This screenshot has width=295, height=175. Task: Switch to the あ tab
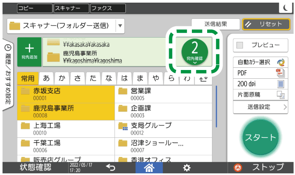coord(46,78)
